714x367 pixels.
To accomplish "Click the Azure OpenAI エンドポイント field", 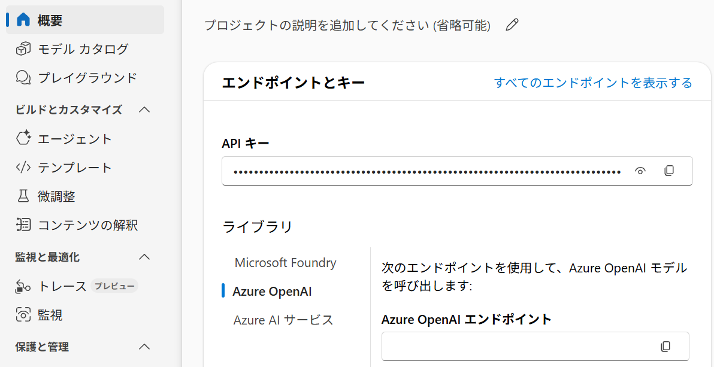I will click(x=518, y=346).
